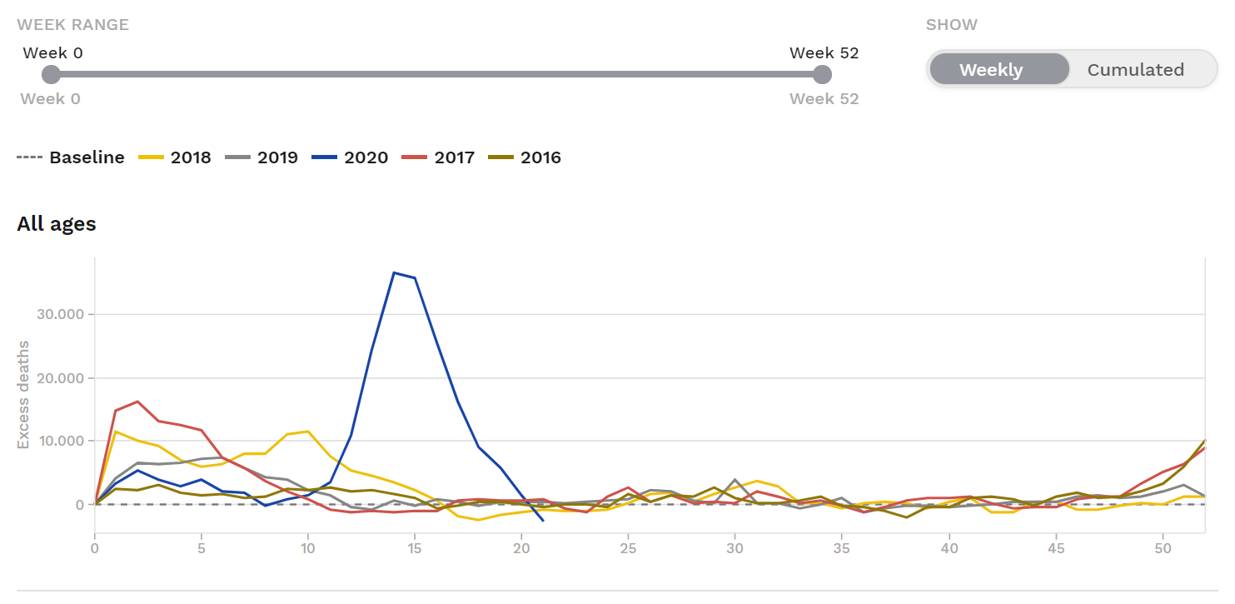Click the x-axis tick labeled 50

click(x=1163, y=547)
